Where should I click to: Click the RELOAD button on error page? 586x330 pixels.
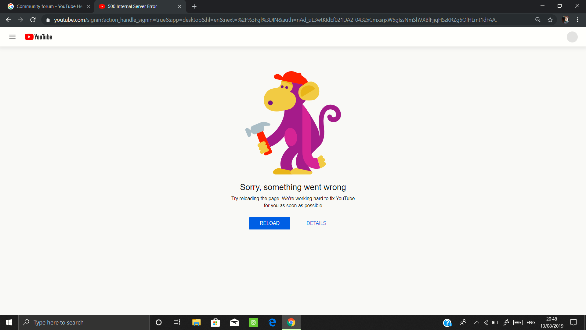tap(270, 223)
